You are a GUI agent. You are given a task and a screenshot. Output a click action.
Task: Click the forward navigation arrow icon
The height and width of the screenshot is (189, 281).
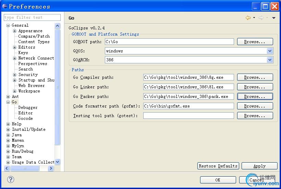[x=261, y=18]
